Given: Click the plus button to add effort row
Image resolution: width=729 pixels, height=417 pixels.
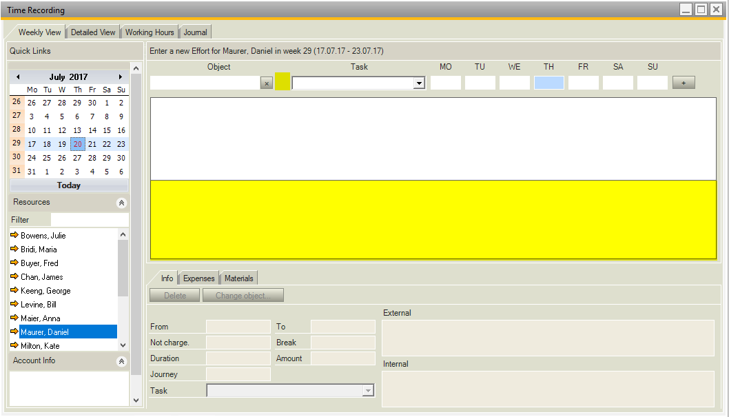Looking at the screenshot, I should (x=684, y=83).
